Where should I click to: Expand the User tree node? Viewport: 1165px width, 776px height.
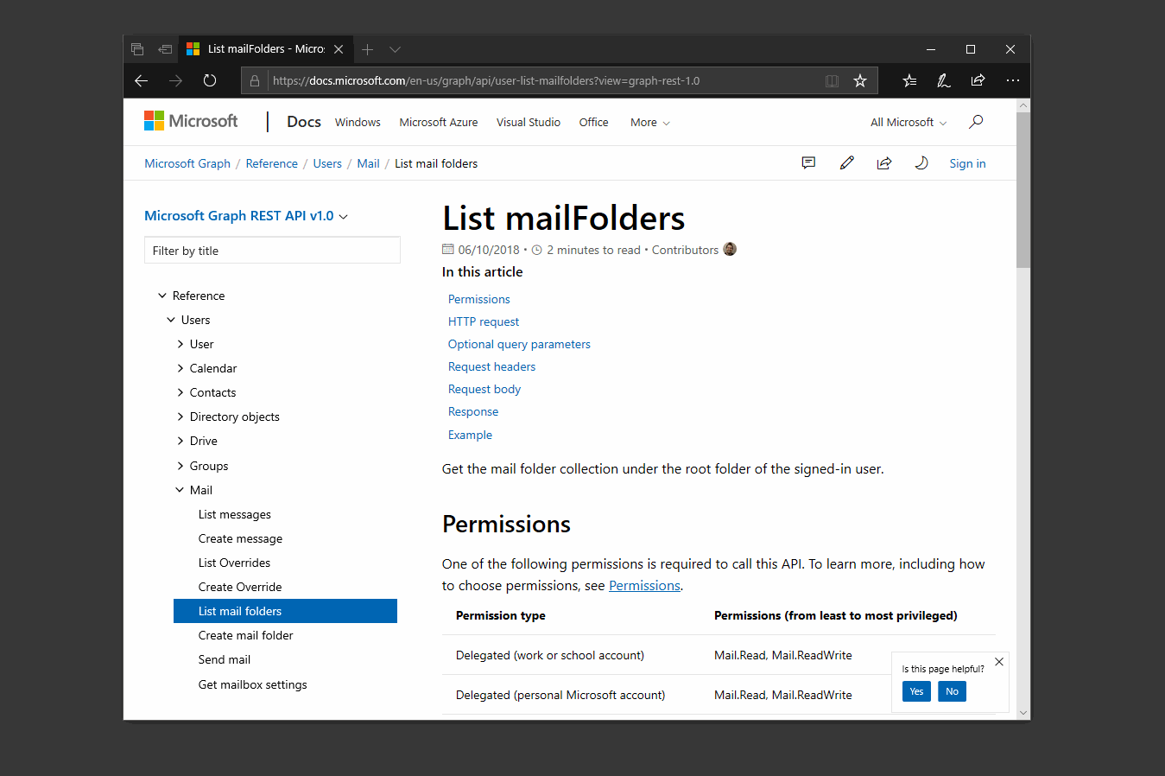(180, 344)
